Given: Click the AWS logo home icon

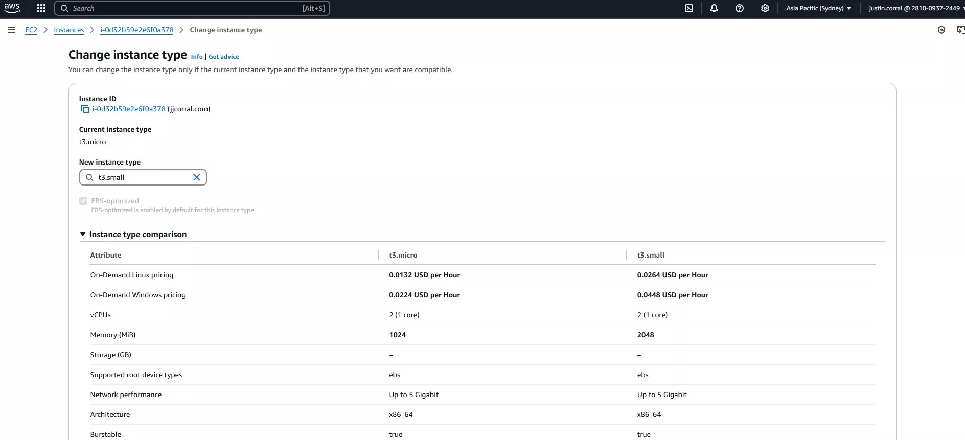Looking at the screenshot, I should point(12,8).
